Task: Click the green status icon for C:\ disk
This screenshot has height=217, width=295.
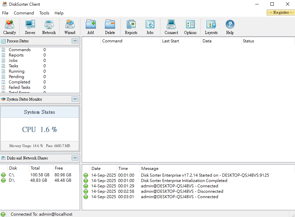Action: coord(3,175)
